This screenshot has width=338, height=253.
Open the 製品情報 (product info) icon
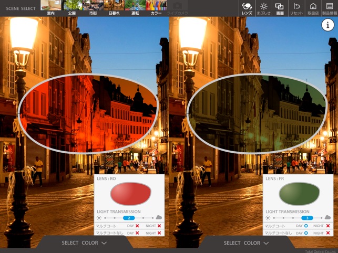(x=329, y=8)
